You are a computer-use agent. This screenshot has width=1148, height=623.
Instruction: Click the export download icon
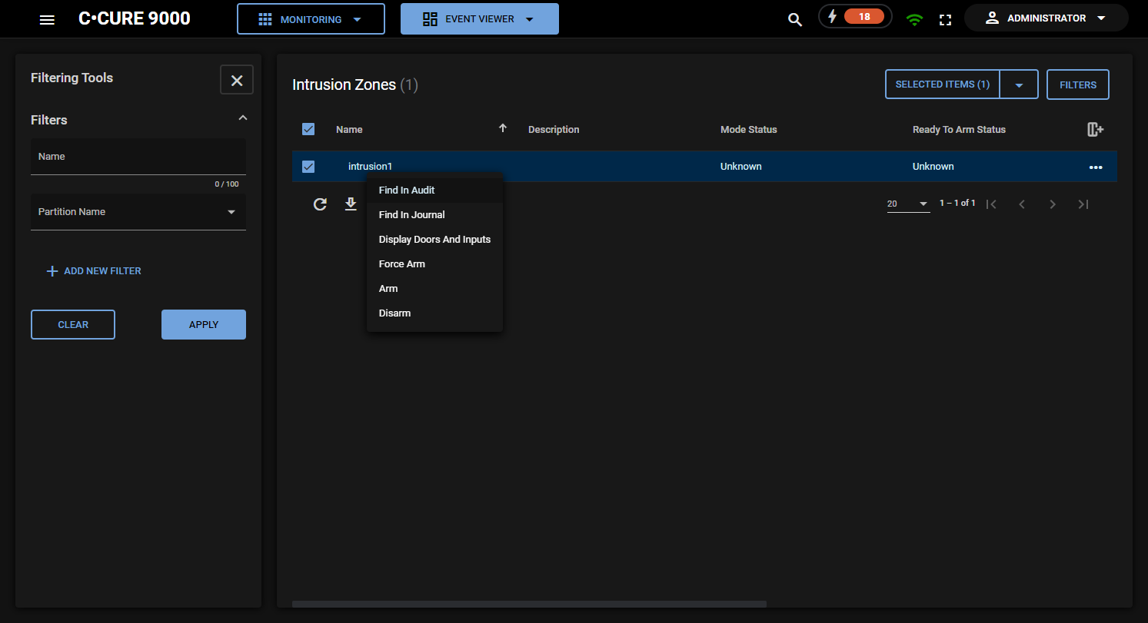(x=351, y=204)
